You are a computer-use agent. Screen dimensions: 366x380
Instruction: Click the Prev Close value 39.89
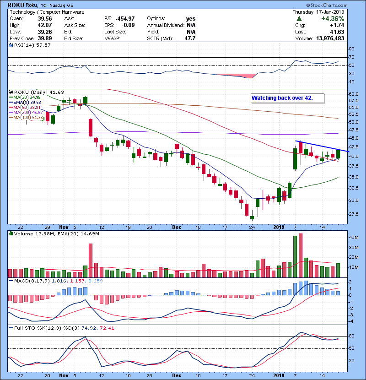[x=45, y=38]
